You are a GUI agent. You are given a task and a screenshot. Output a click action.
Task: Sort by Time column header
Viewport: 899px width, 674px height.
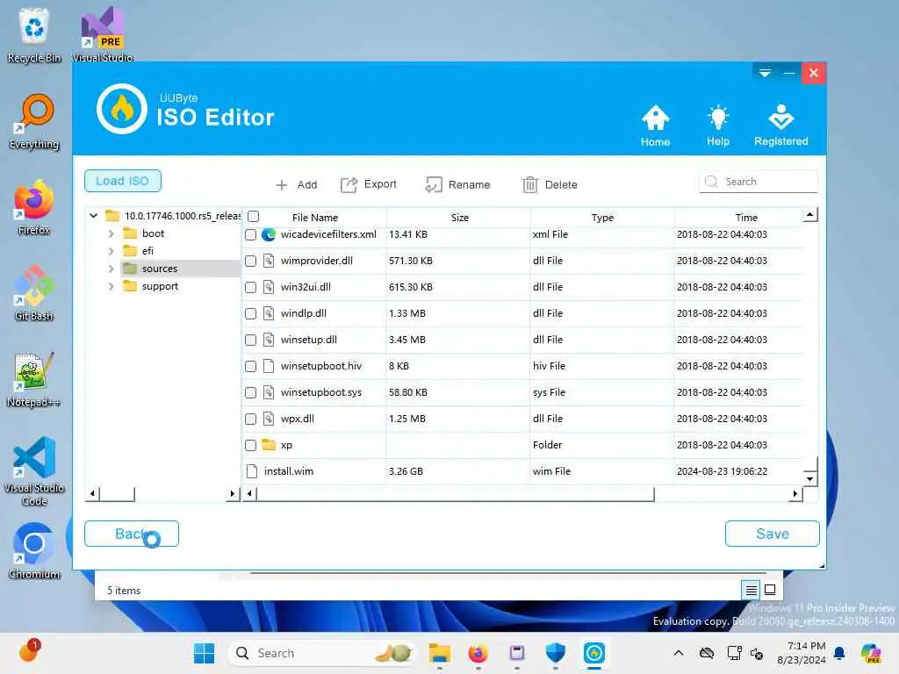point(746,218)
